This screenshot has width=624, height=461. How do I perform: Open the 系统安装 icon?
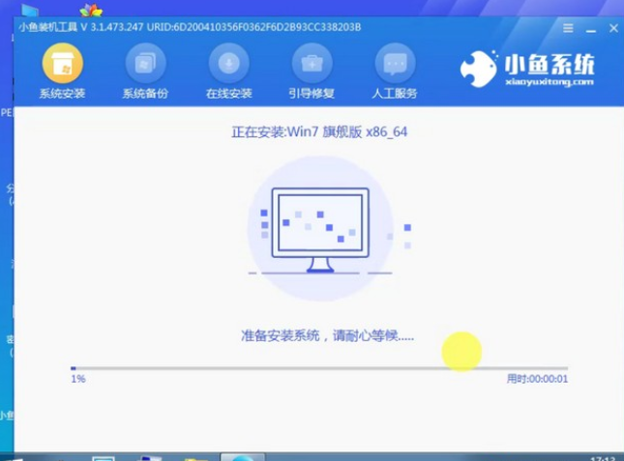click(63, 64)
